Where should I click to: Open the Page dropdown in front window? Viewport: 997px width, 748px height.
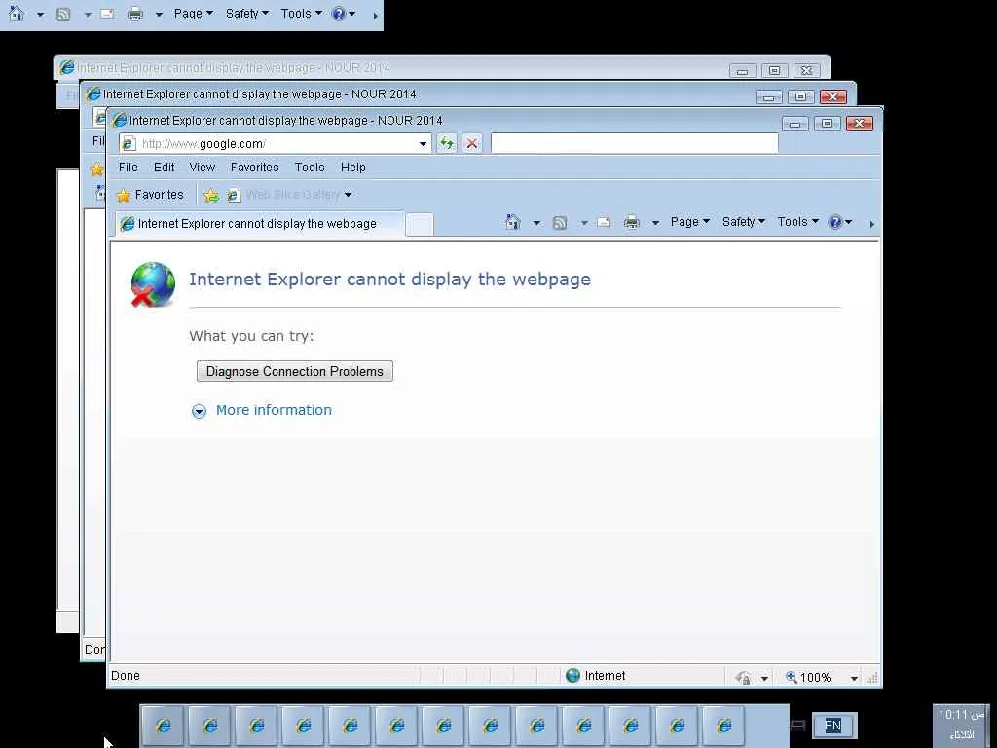click(x=690, y=222)
